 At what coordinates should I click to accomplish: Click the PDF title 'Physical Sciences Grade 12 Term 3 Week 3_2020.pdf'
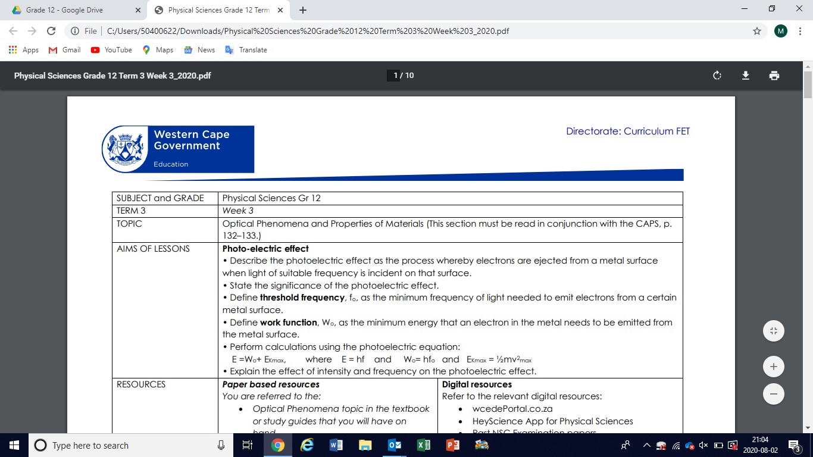[112, 76]
